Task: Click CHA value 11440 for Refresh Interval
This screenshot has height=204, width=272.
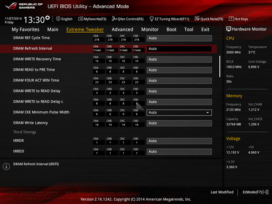Action: click(x=97, y=50)
